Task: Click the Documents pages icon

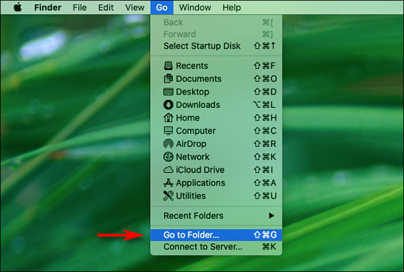Action: pyautogui.click(x=168, y=79)
